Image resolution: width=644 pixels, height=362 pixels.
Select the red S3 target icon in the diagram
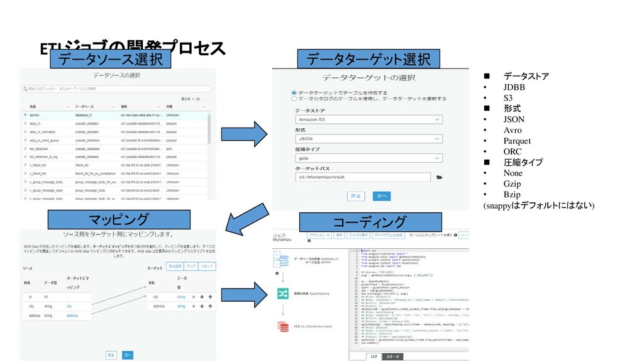tap(283, 327)
